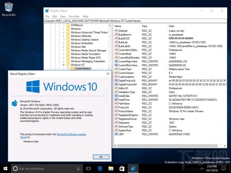The height and width of the screenshot is (173, 231).
Task: Select the CurrentMajorVersion DWORD icon
Action: point(116,62)
